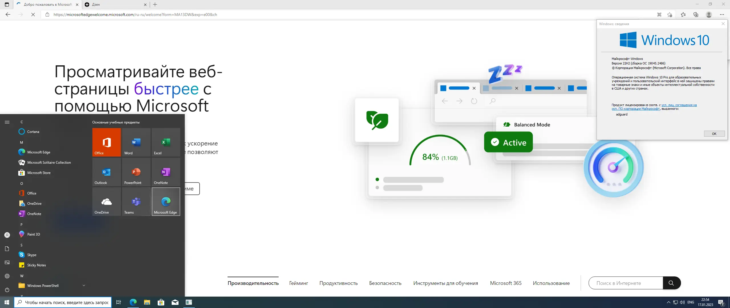
Task: Click the Favorites star-list icon
Action: [683, 15]
